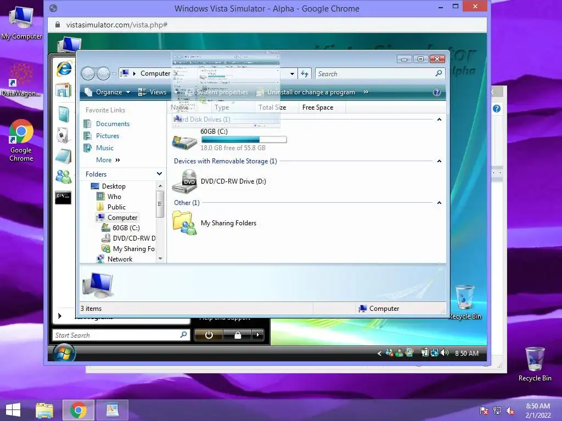The height and width of the screenshot is (421, 562).
Task: Select 60GB (C:) in folder tree
Action: tap(126, 228)
